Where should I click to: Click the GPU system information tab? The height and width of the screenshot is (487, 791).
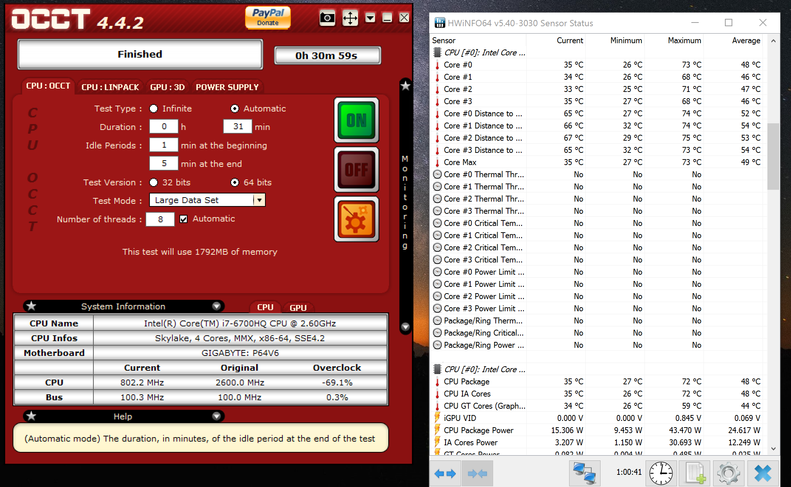(298, 308)
